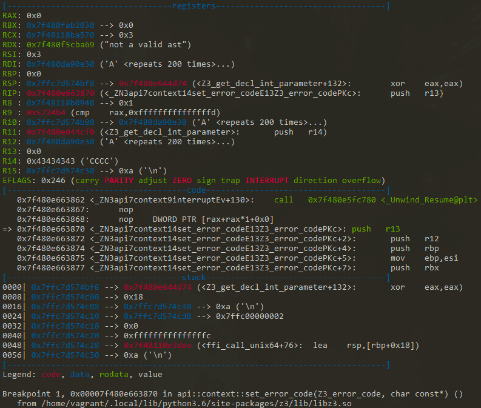Click the push rbp instruction
Viewport: 481px width, 408px height.
(414, 249)
